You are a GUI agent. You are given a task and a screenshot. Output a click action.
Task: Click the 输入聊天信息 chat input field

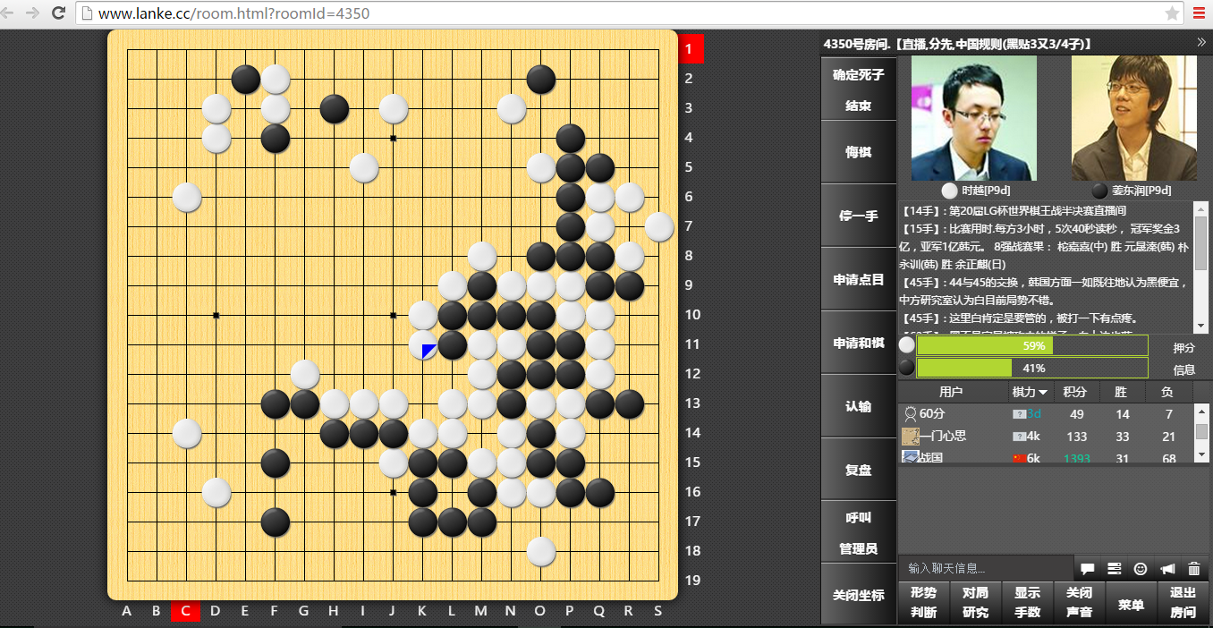point(984,569)
